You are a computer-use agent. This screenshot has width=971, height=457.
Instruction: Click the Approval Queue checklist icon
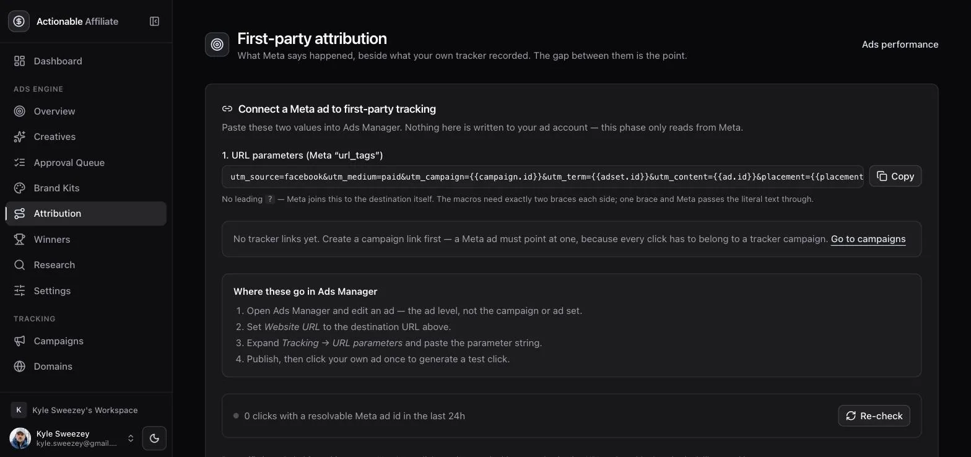click(20, 162)
